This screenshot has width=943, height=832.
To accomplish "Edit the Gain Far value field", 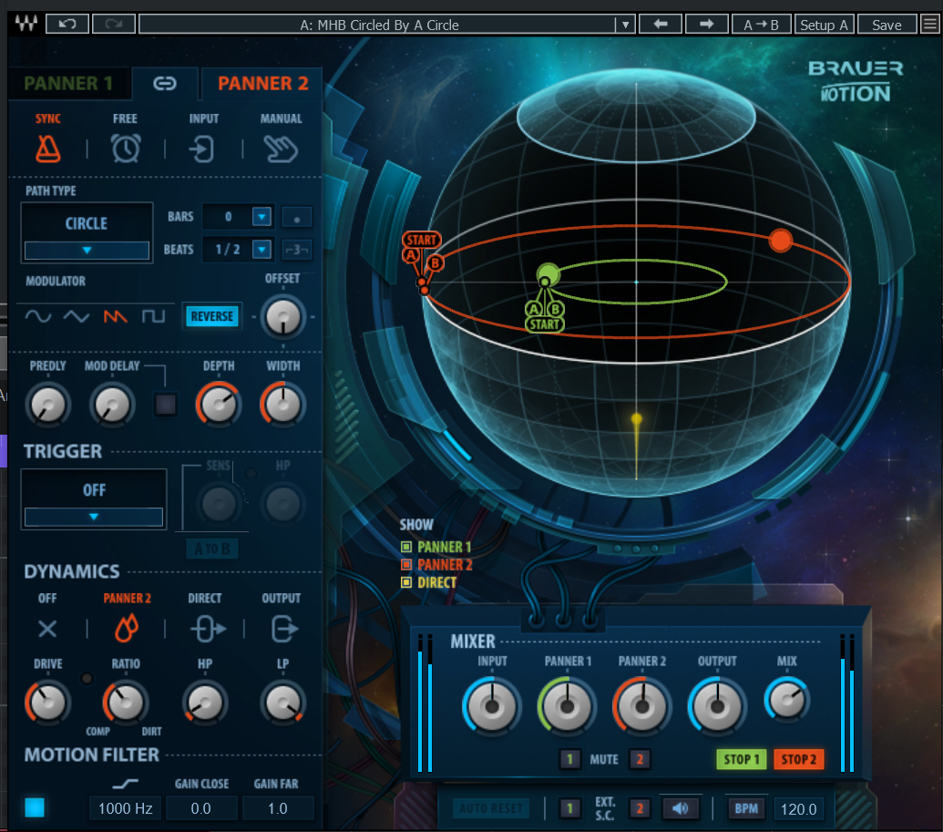I will pyautogui.click(x=277, y=808).
